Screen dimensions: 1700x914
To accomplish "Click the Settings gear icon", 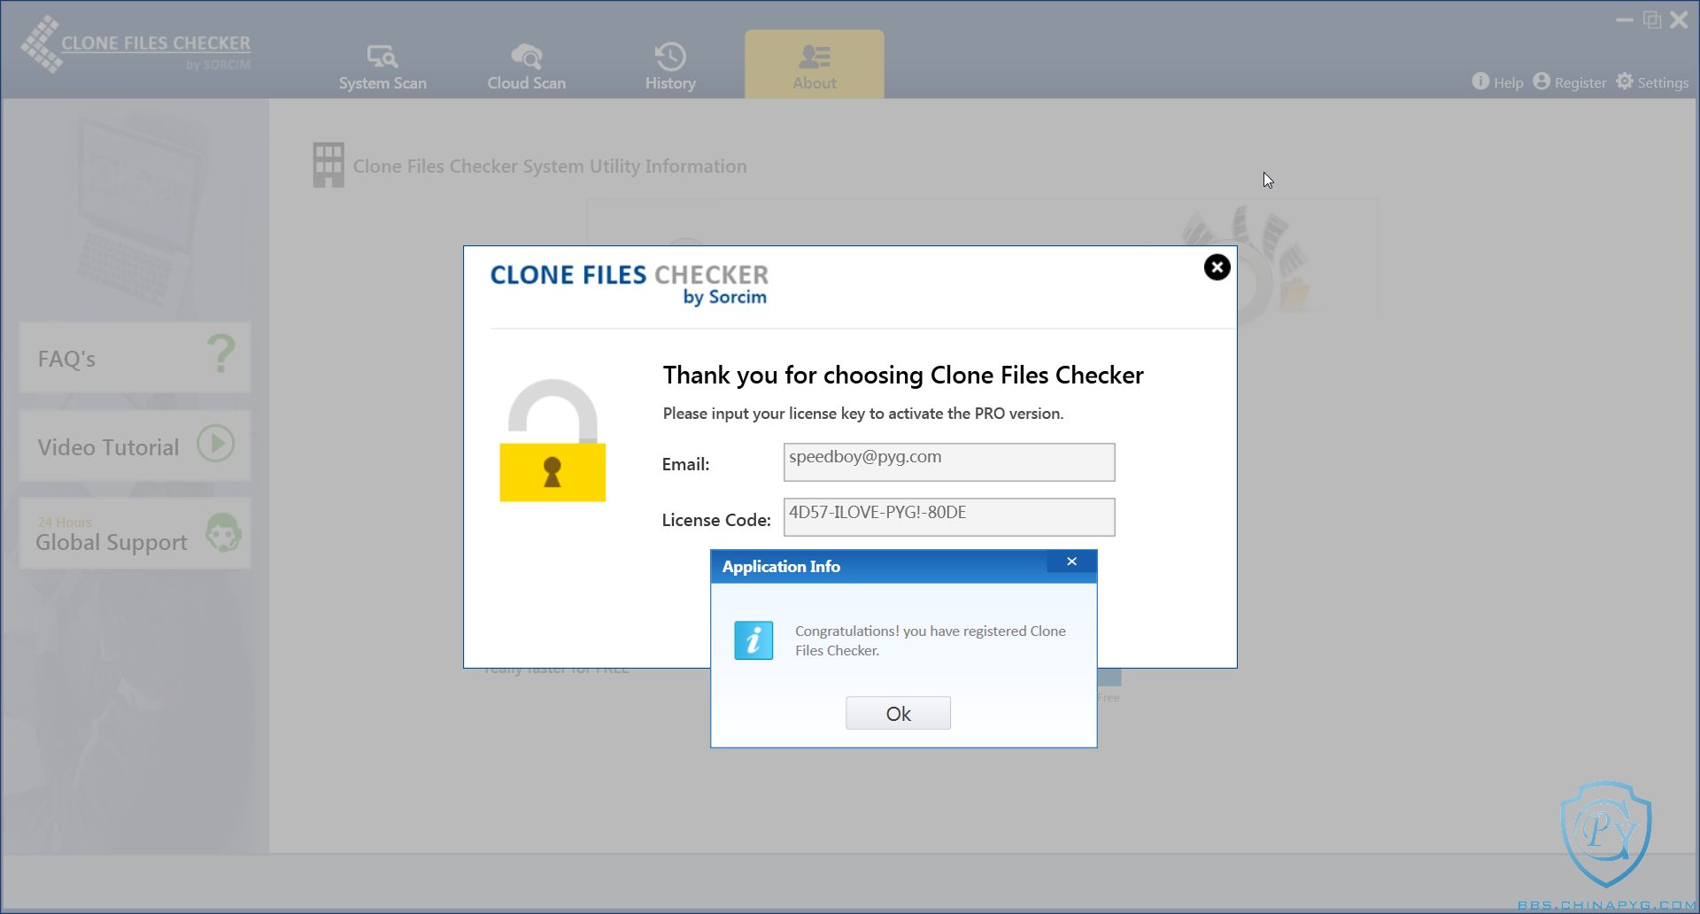I will (1625, 81).
